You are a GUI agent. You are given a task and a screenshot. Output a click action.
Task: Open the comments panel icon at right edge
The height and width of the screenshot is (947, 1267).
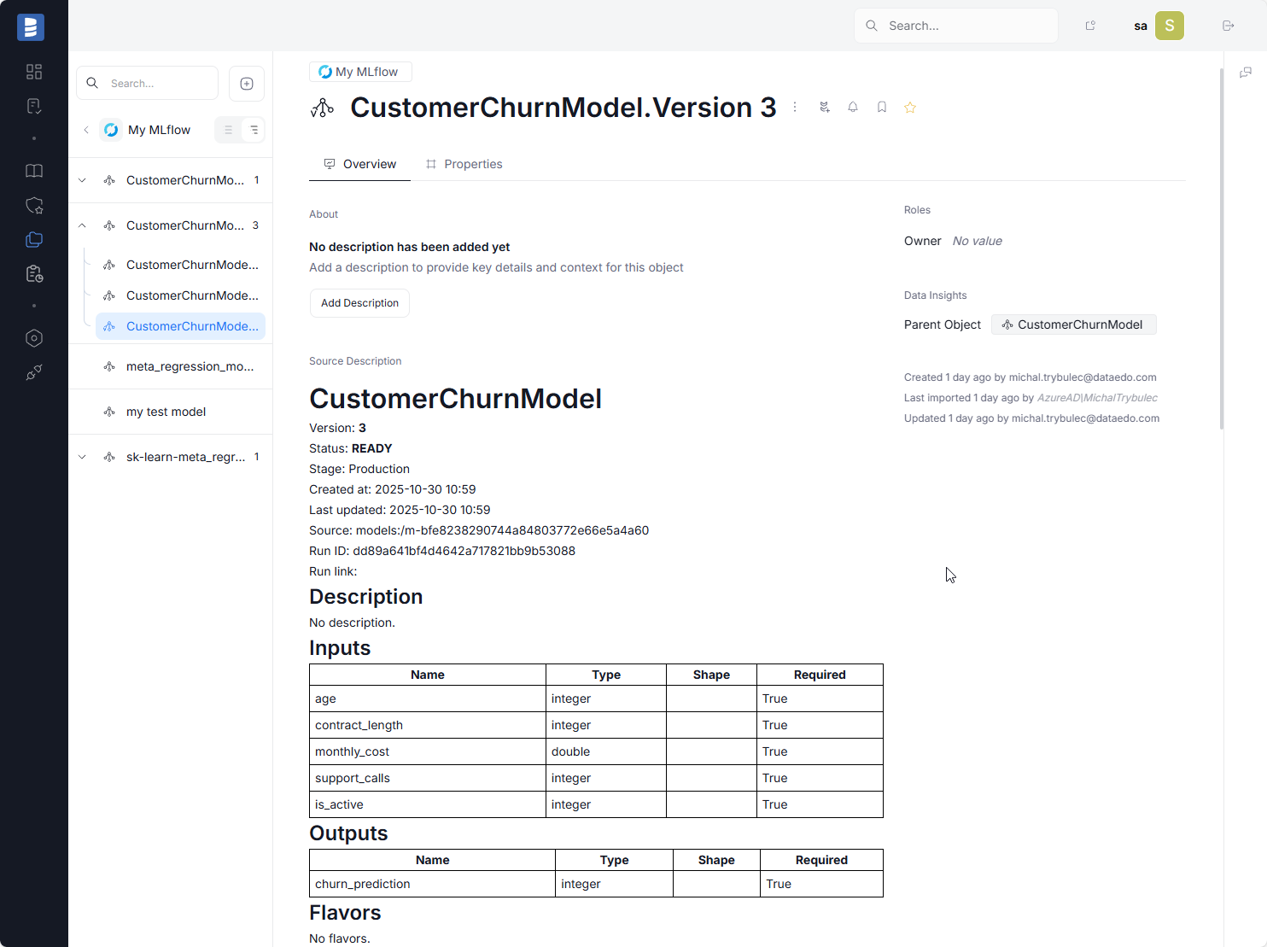point(1246,73)
